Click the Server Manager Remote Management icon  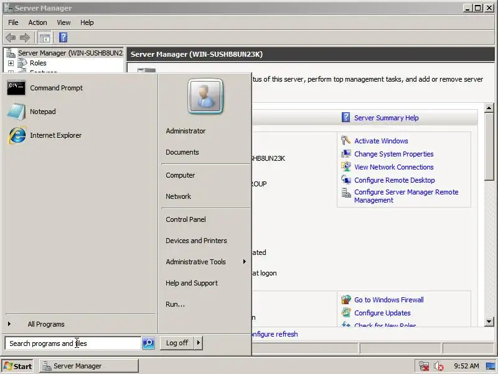pos(345,193)
